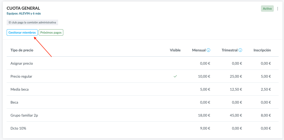Select the Precio regular row
Image resolution: width=284 pixels, height=140 pixels.
22,76
